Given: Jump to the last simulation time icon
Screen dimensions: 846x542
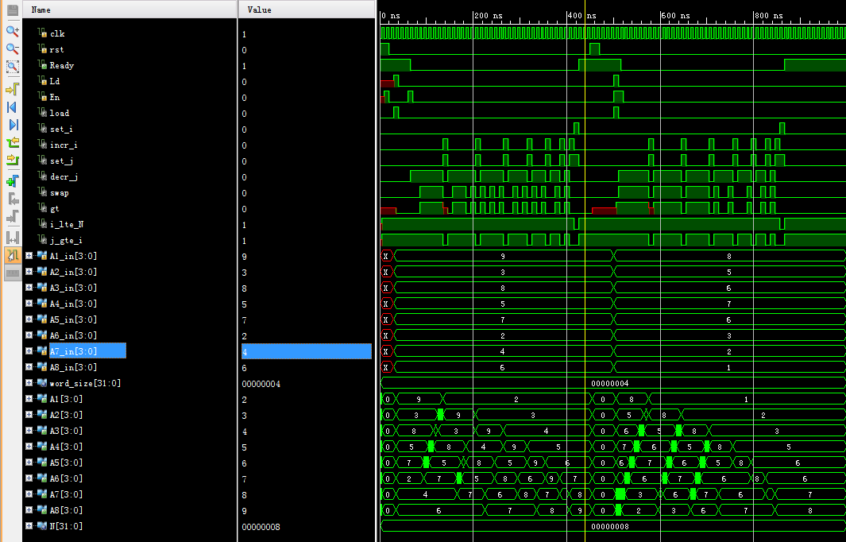Looking at the screenshot, I should [x=12, y=125].
